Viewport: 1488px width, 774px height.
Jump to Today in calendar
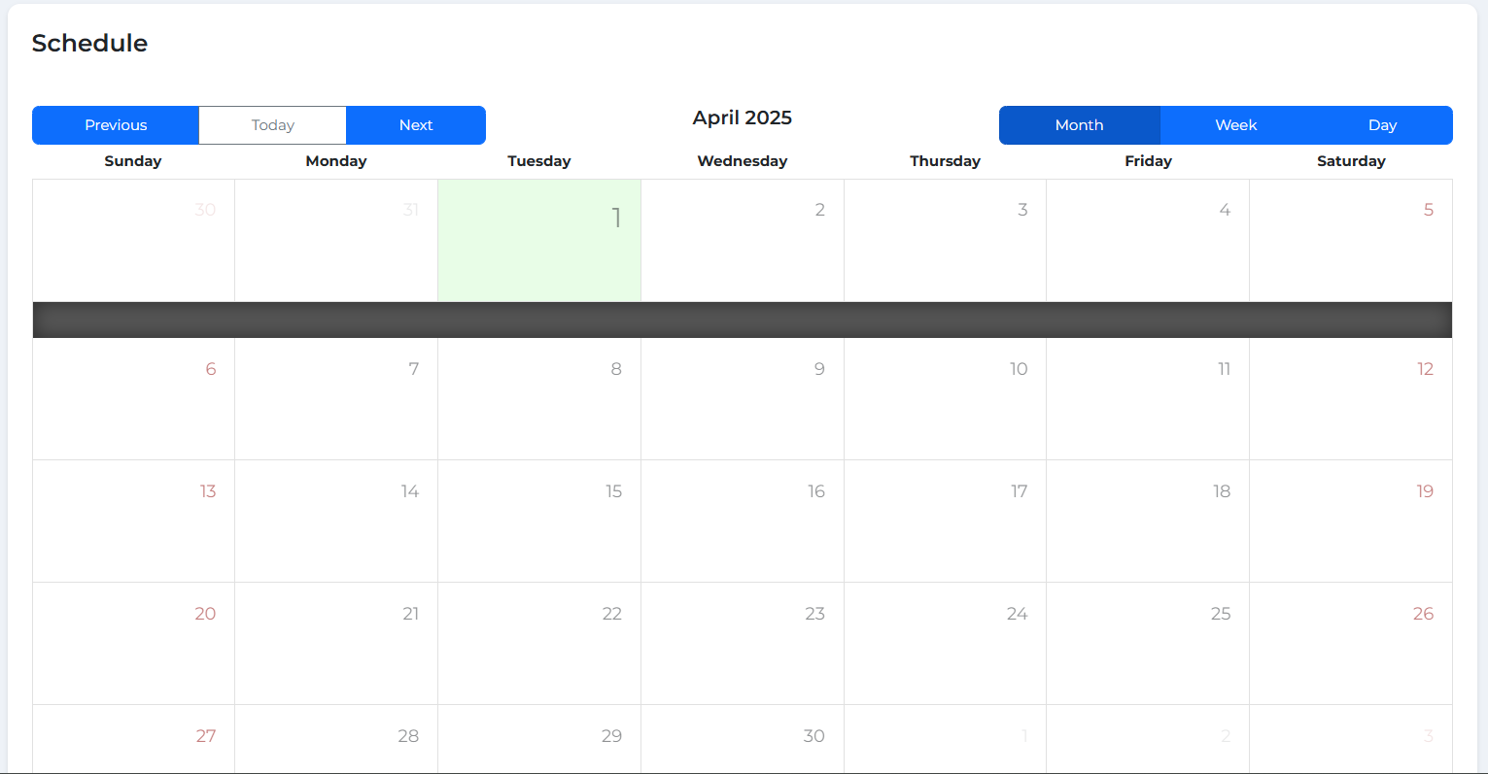[x=272, y=125]
